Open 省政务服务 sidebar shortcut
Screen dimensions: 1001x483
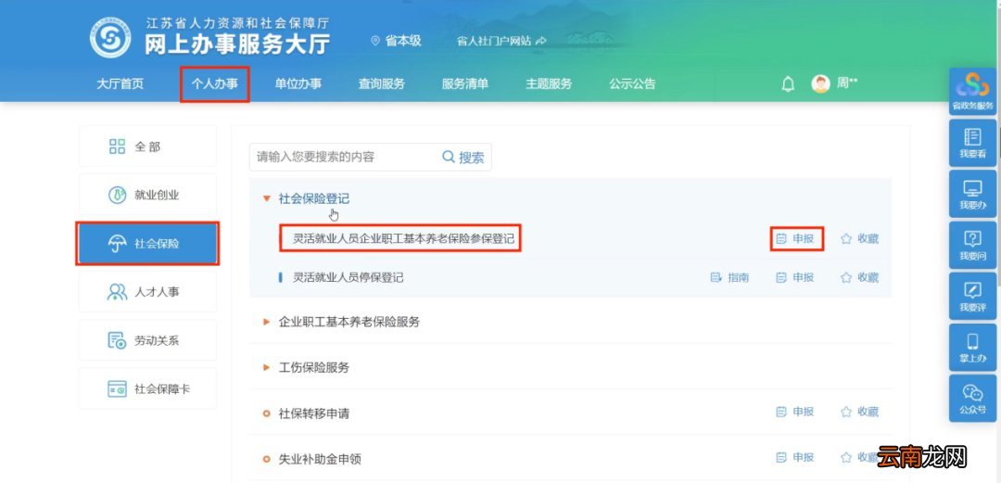972,90
